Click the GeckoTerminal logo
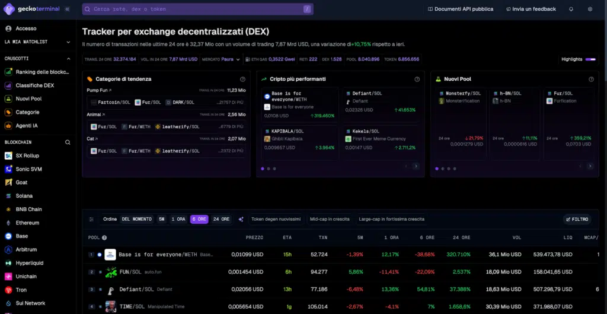This screenshot has width=607, height=314. click(x=31, y=9)
